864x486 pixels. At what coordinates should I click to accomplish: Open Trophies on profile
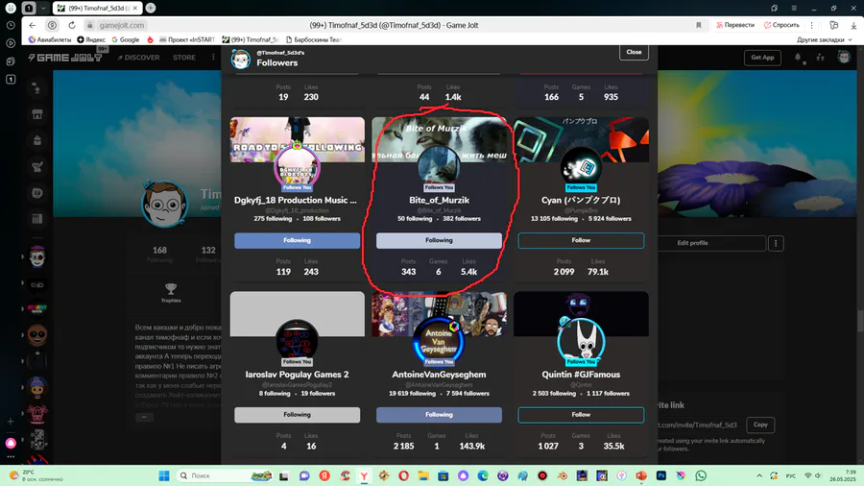pos(171,293)
